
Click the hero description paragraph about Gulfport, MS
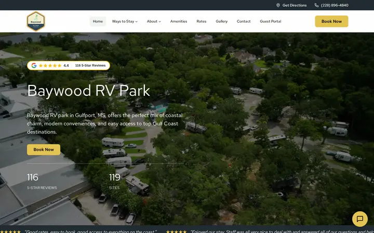click(105, 124)
